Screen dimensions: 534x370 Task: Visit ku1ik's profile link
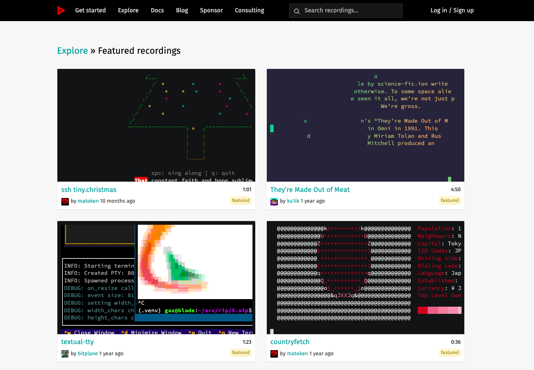[293, 201]
